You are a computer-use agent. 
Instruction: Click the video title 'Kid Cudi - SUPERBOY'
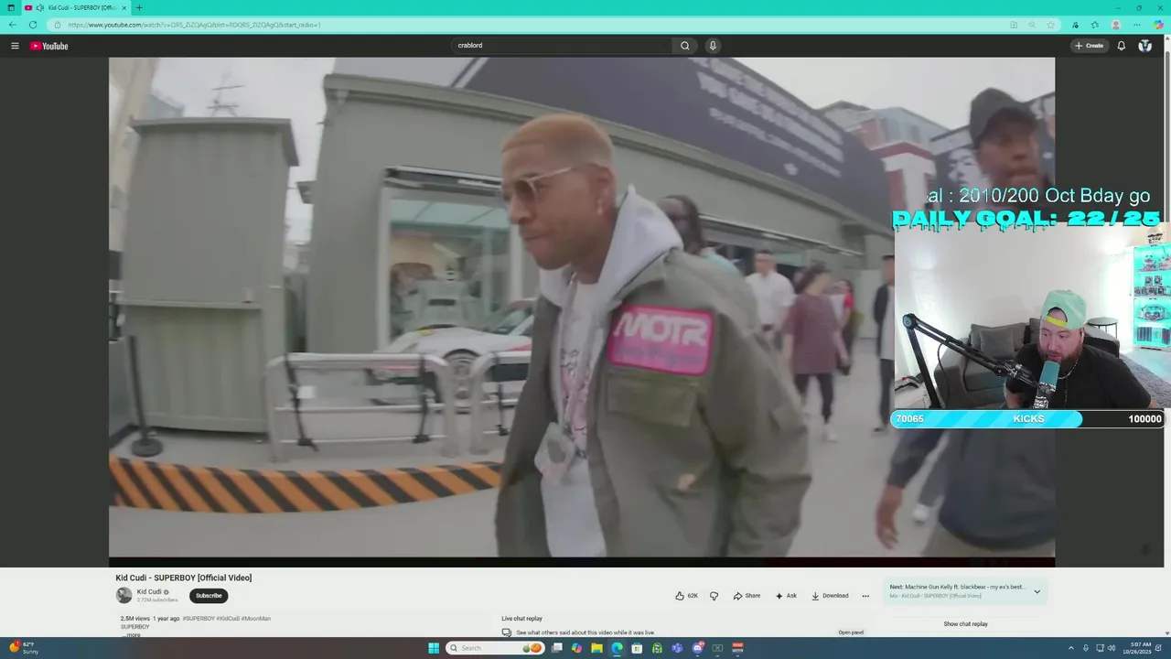click(184, 578)
